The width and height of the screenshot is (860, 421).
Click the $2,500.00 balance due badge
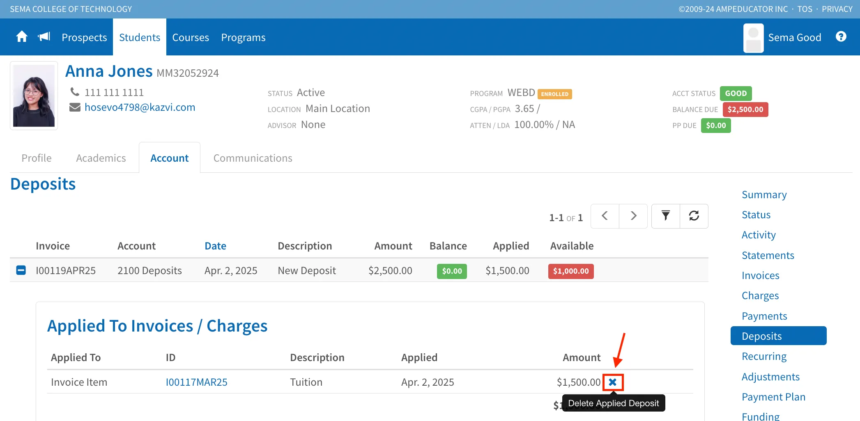tap(745, 110)
